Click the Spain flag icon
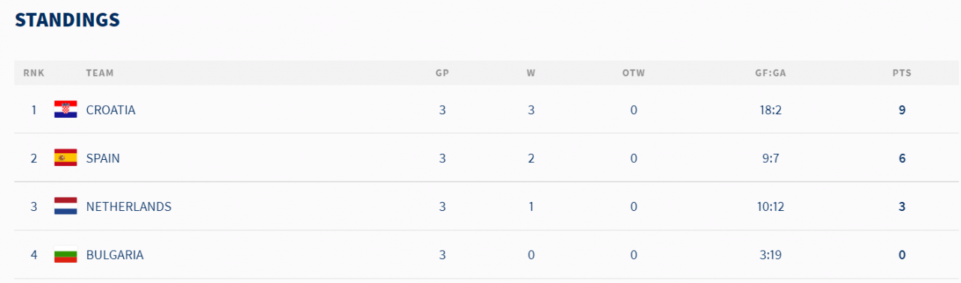This screenshot has height=283, width=961. click(65, 158)
